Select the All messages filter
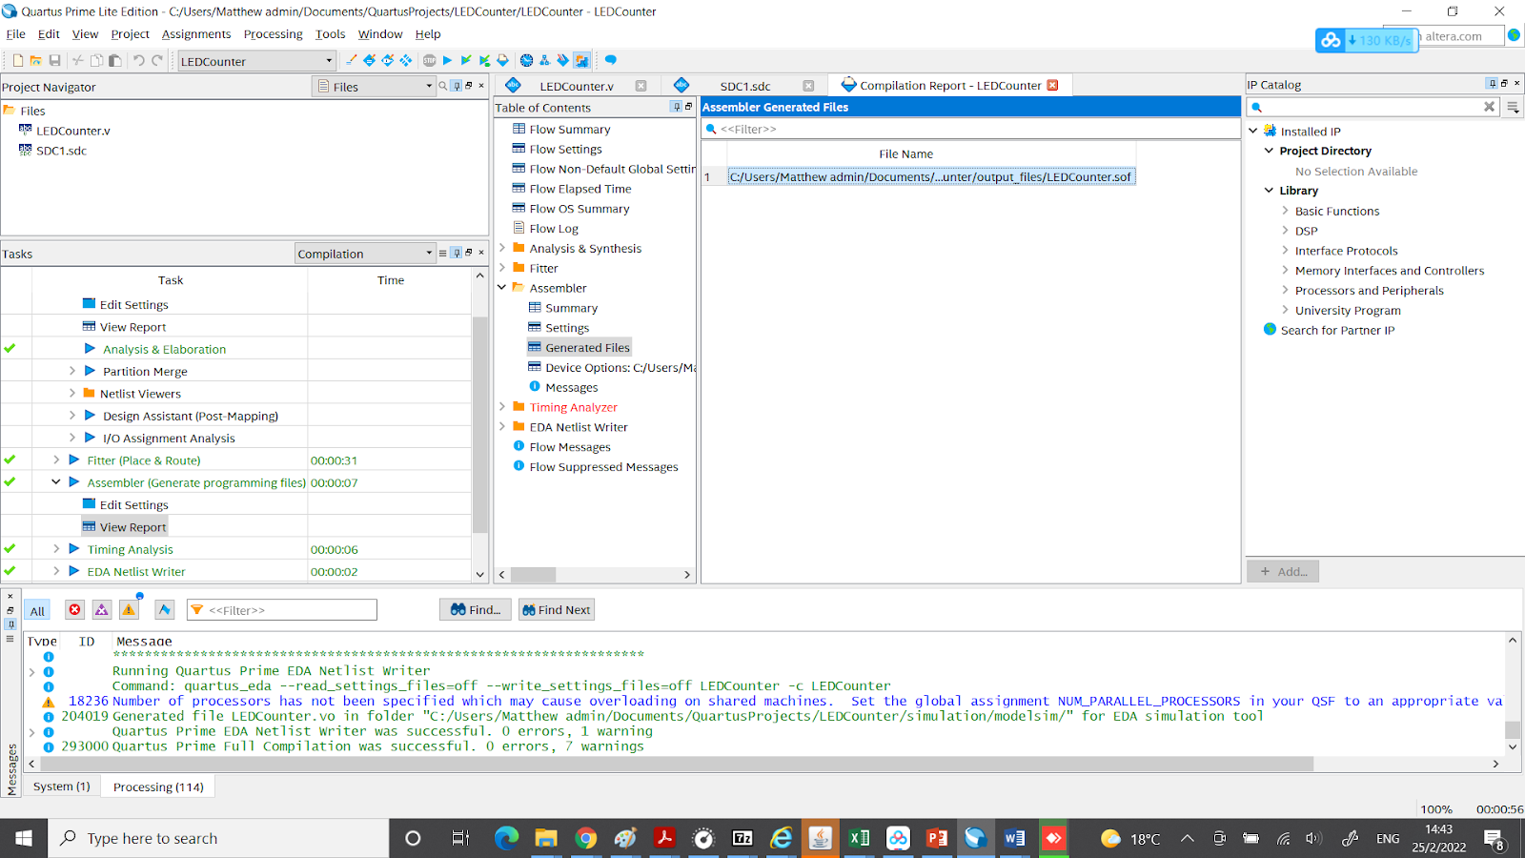The height and width of the screenshot is (858, 1525). [37, 611]
